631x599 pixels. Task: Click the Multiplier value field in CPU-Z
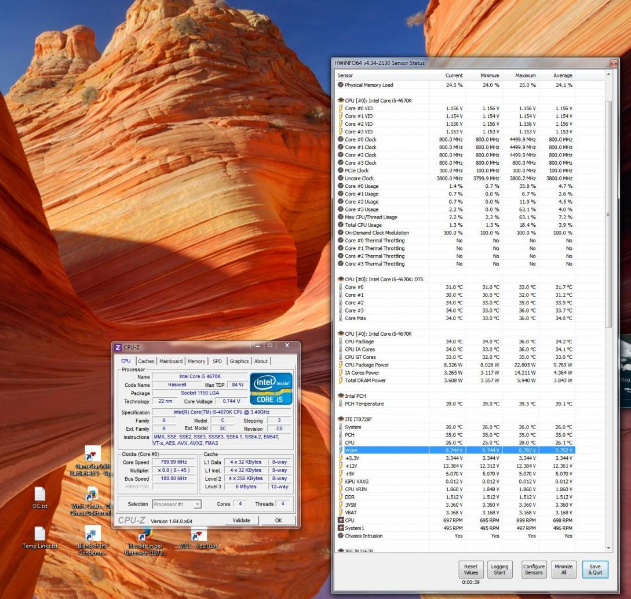[174, 470]
